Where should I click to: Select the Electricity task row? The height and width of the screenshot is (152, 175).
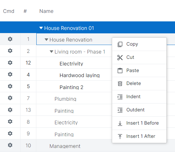[x=66, y=122]
